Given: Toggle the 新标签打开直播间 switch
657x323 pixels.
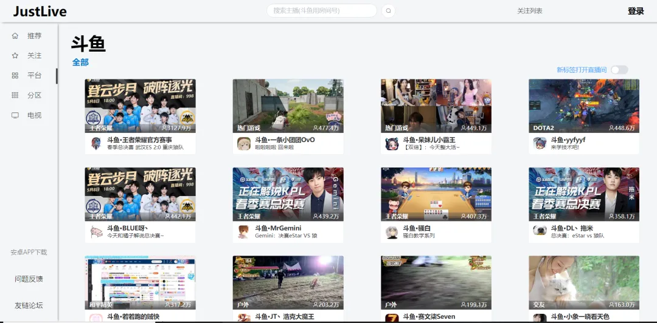Looking at the screenshot, I should point(619,70).
